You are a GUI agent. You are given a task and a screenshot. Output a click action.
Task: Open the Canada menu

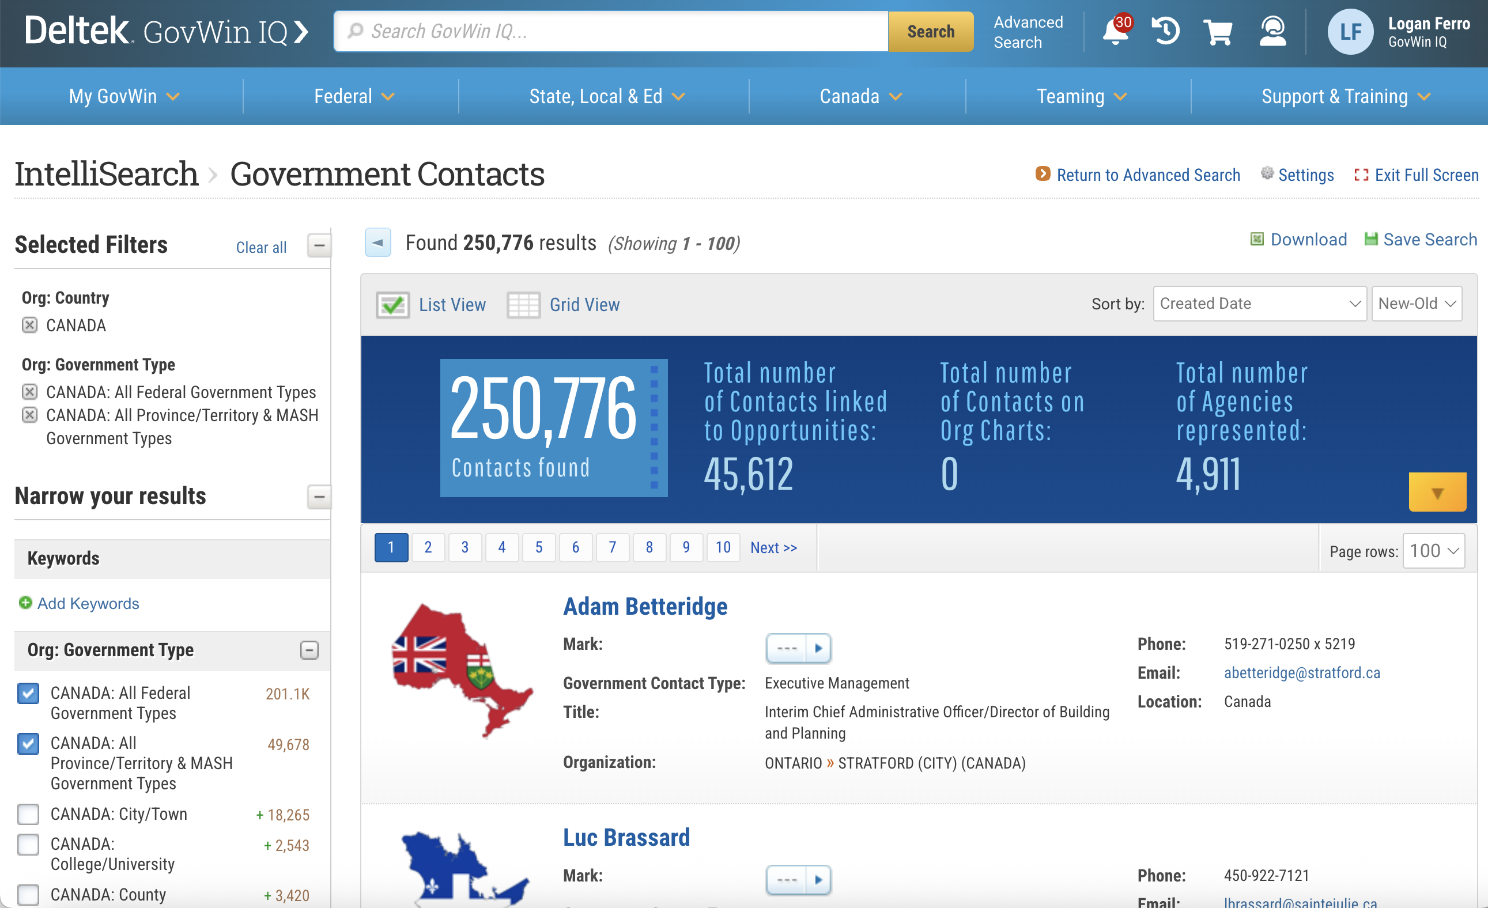(860, 96)
